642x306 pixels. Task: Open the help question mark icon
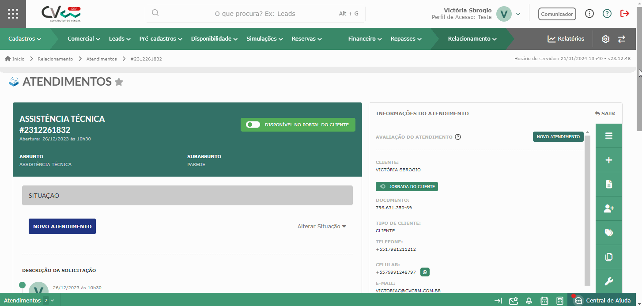point(607,14)
